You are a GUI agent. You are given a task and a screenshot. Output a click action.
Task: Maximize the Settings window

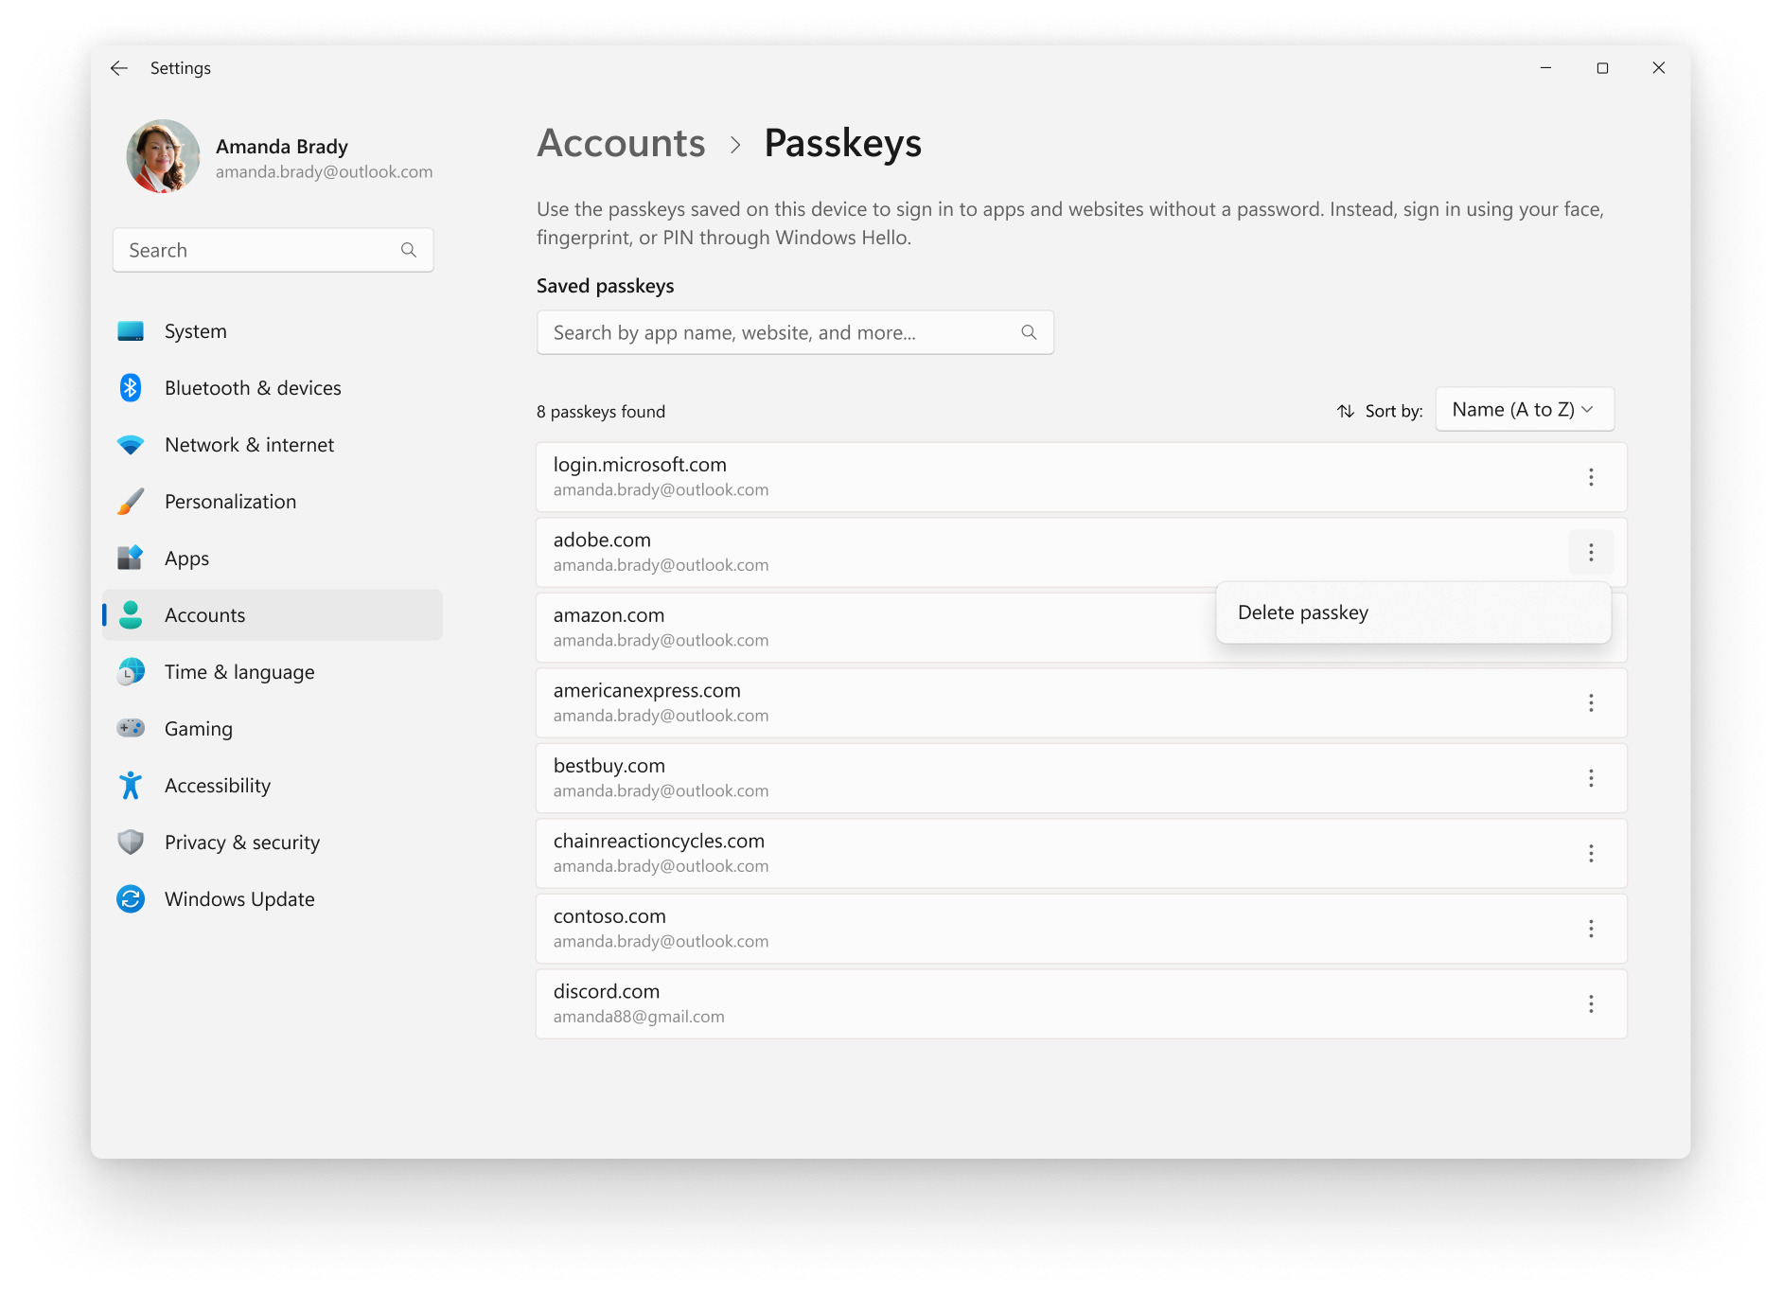[1602, 68]
